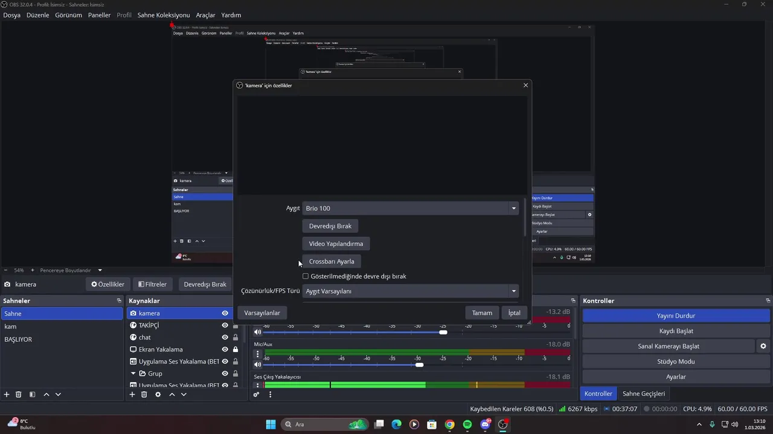Screen dimensions: 773x434
Task: Open the Düzenle menu
Action: 38,15
